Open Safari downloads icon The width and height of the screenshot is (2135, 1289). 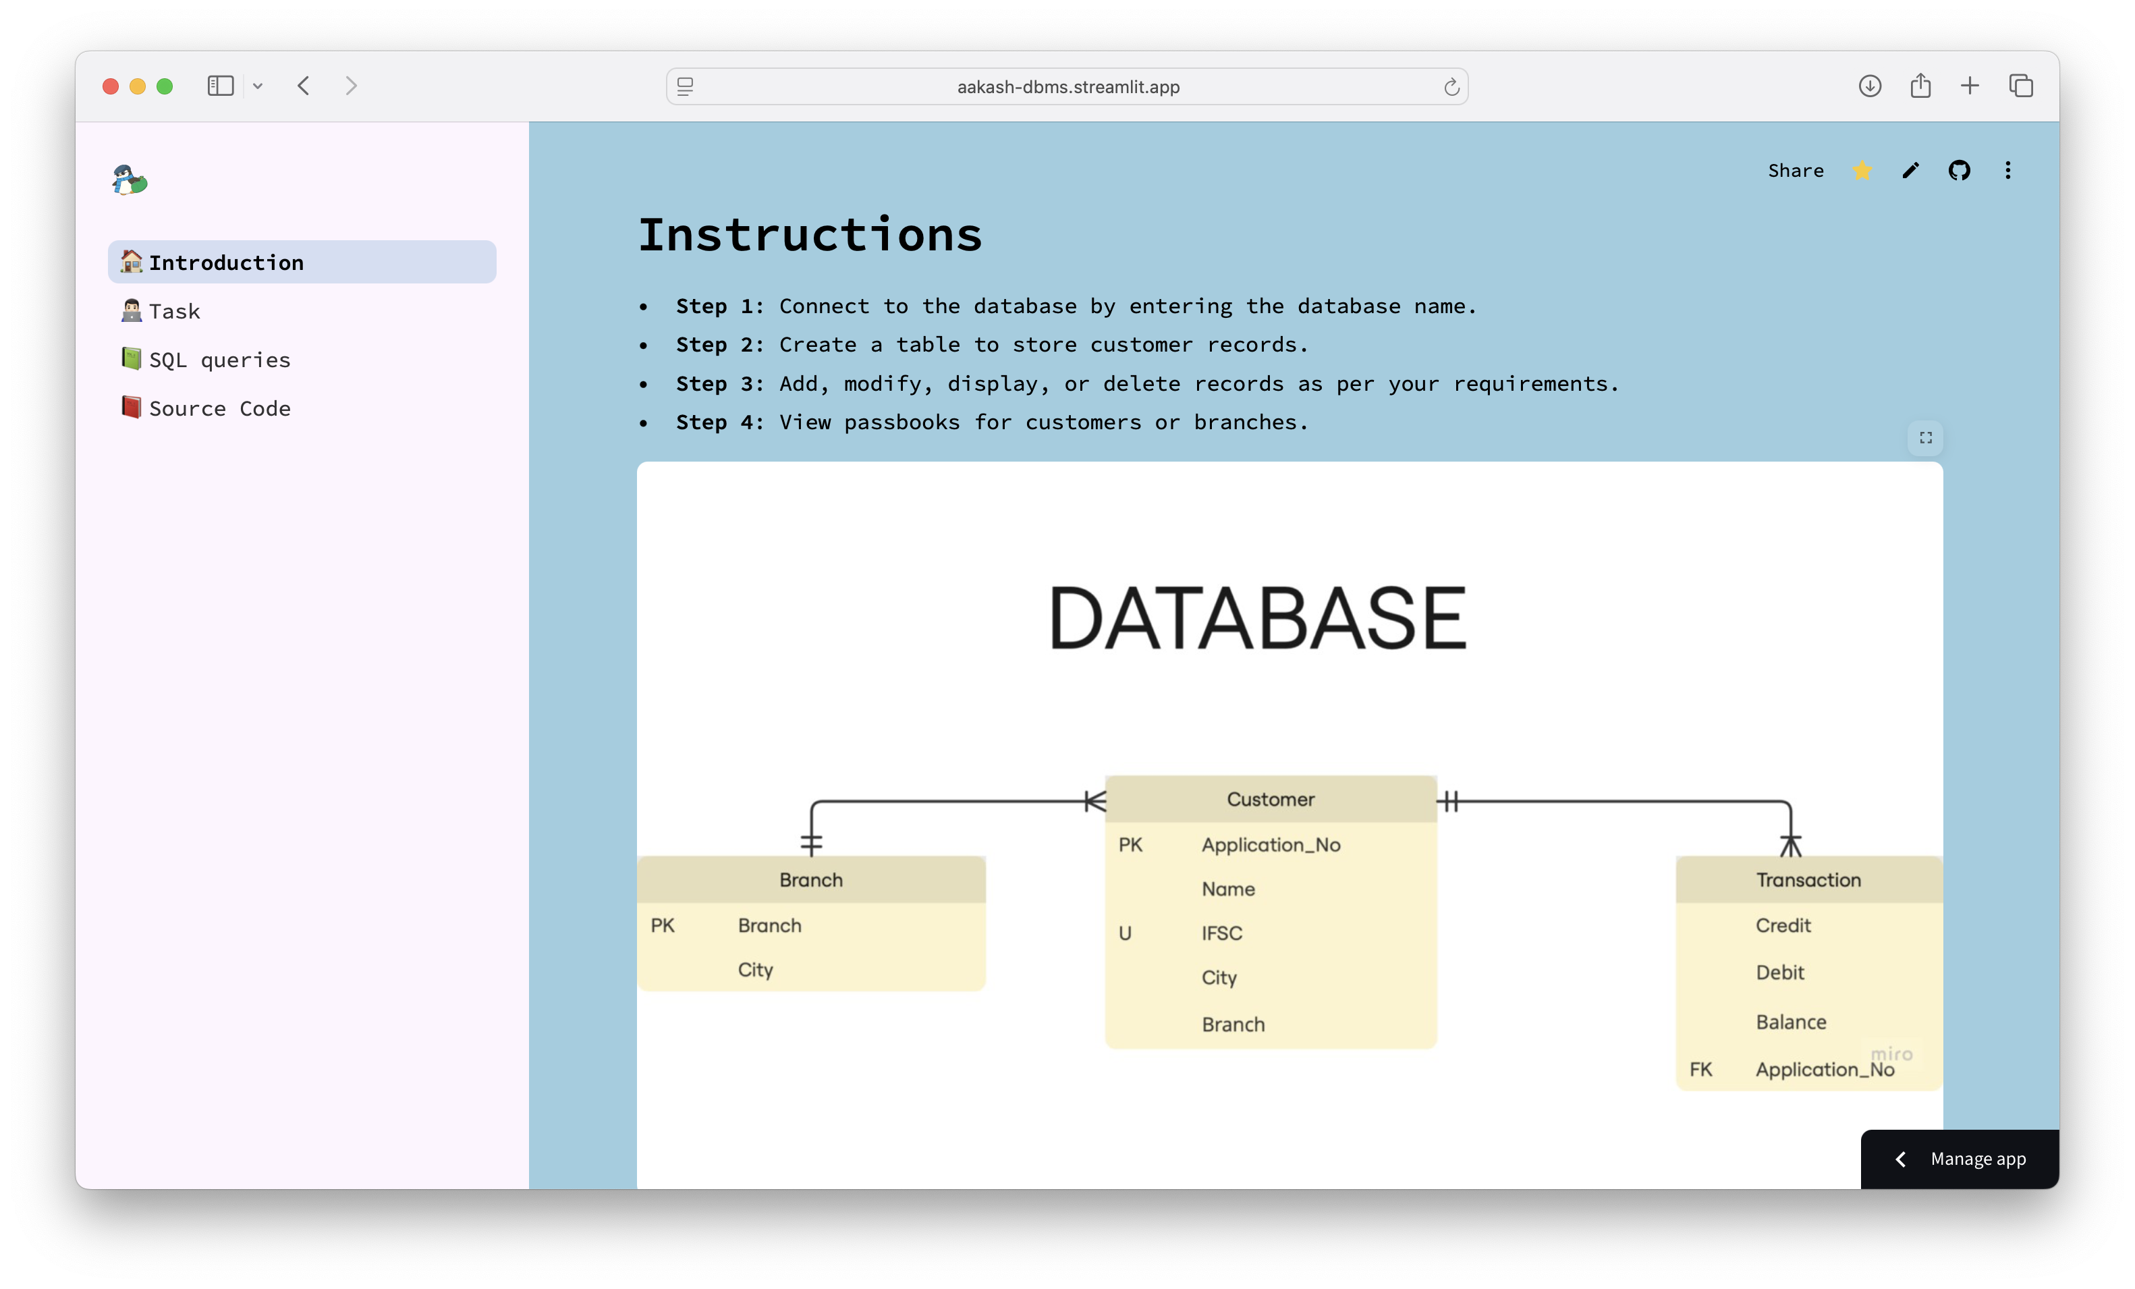(1869, 86)
